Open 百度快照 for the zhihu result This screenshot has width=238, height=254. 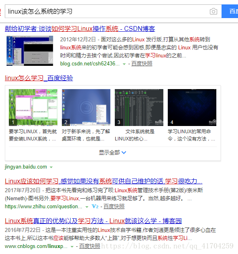point(114,207)
